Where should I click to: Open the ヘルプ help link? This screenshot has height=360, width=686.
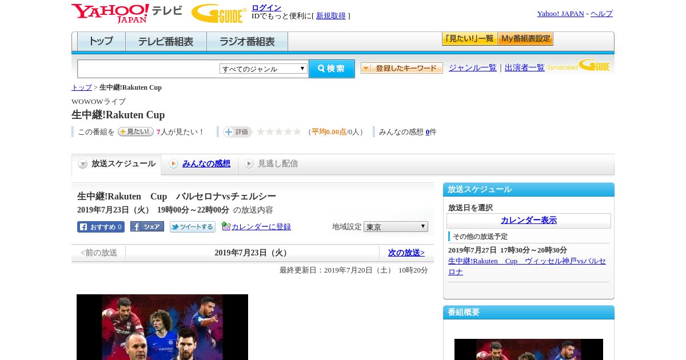(x=601, y=14)
